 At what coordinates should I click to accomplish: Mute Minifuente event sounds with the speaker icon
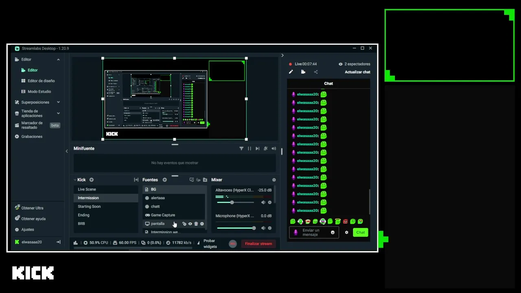coord(274,149)
